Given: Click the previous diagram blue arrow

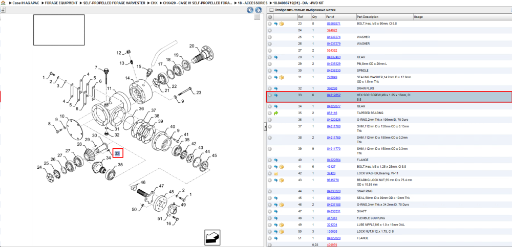Looking at the screenshot, I should (x=250, y=10).
